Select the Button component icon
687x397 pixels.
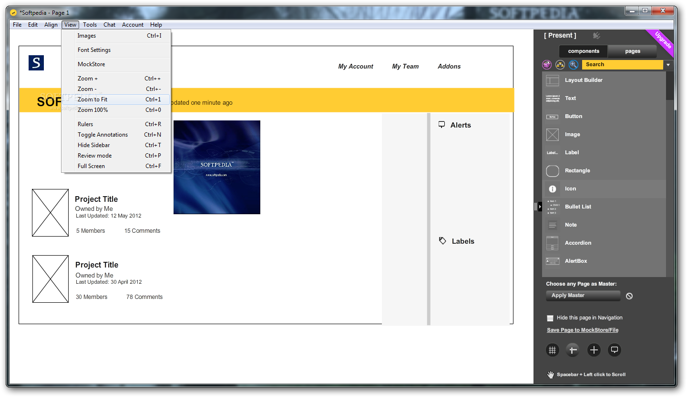(x=553, y=116)
